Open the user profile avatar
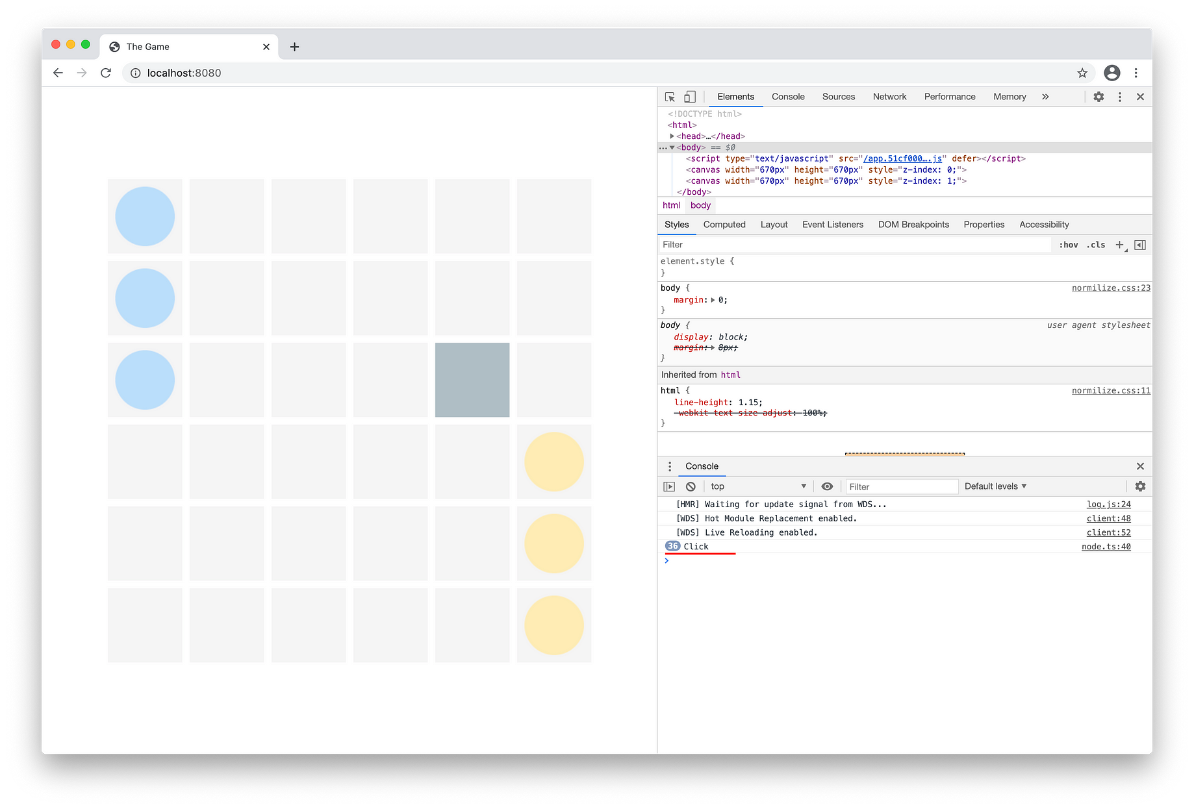 (1112, 73)
